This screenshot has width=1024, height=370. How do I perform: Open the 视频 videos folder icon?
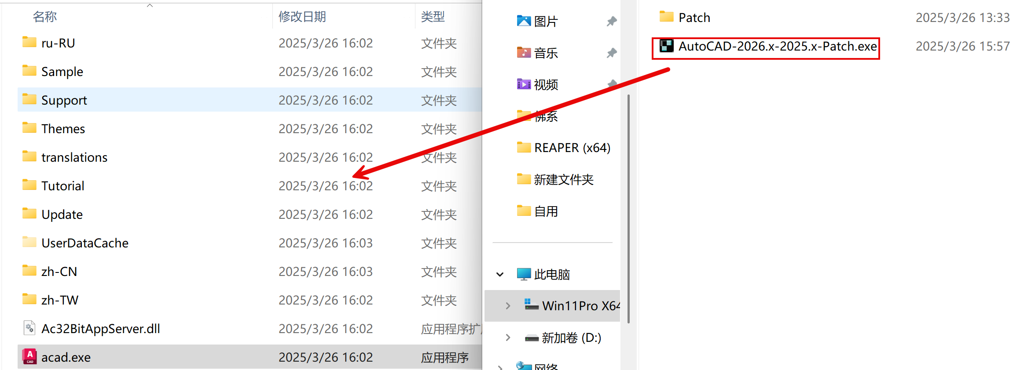tap(524, 84)
